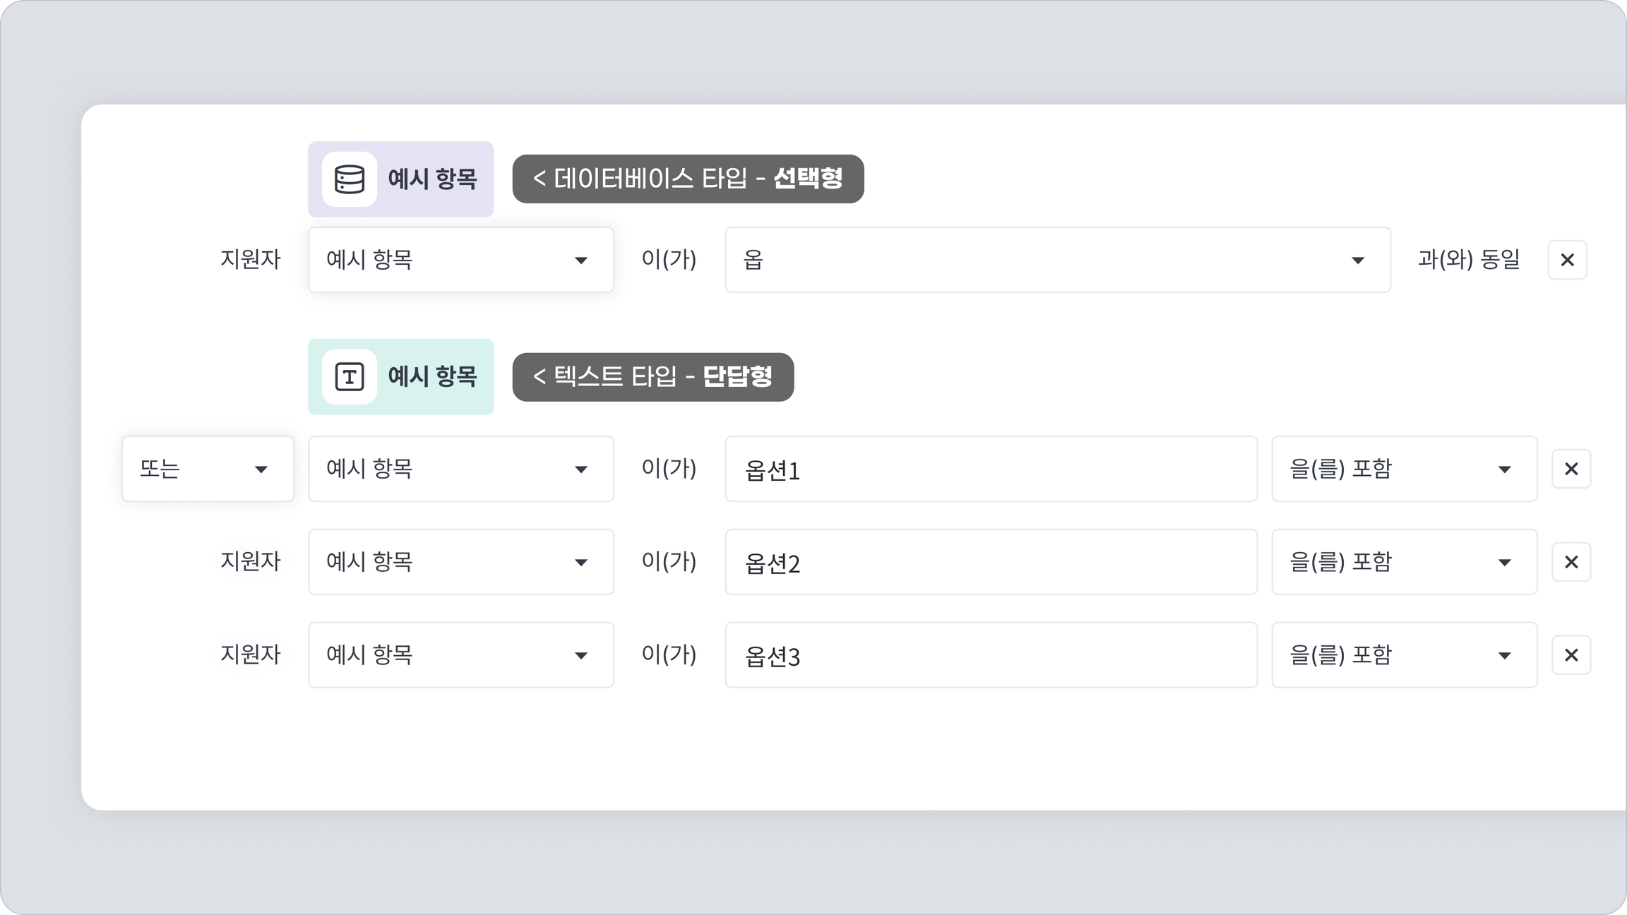Expand '예시 항목' dropdown beside '또는'
The width and height of the screenshot is (1627, 915).
coord(460,469)
